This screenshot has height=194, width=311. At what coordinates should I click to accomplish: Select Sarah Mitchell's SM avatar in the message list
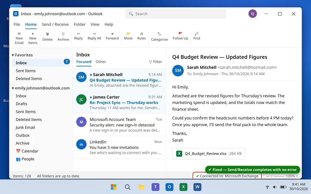(x=81, y=77)
